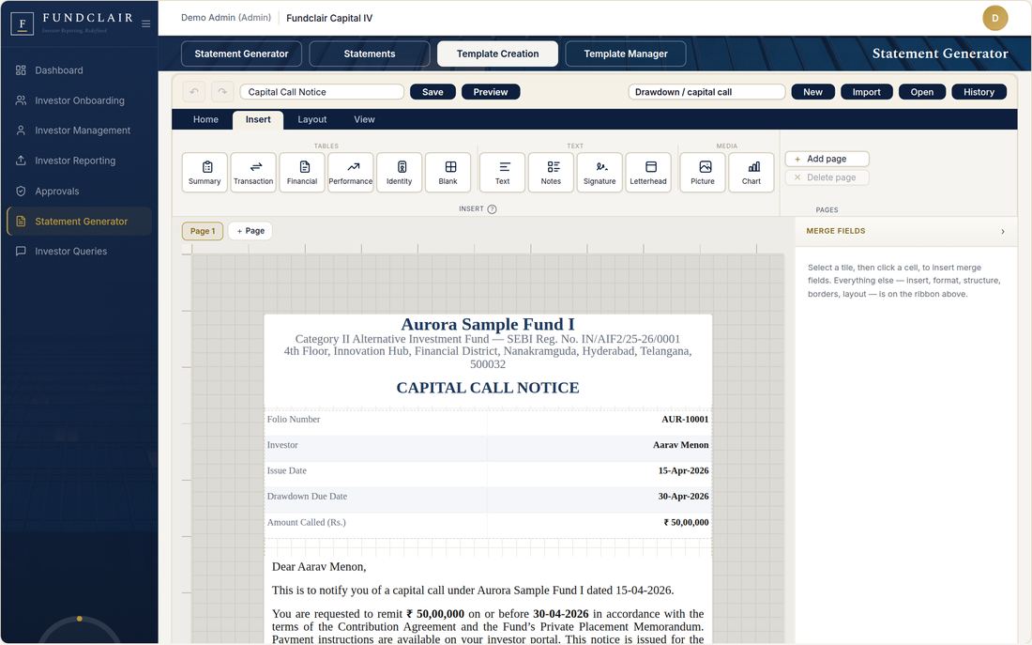1032x645 pixels.
Task: Switch to the View ribbon tab
Action: 364,119
